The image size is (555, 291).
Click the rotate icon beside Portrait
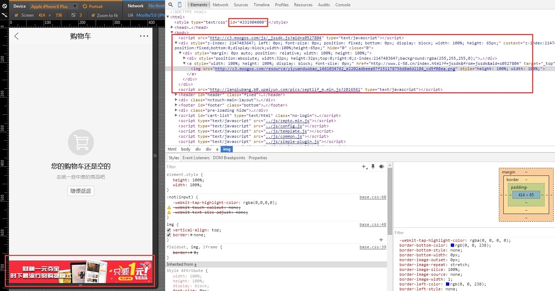[85, 6]
